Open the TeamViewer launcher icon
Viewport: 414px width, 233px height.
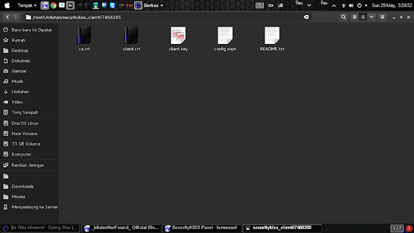click(113, 5)
